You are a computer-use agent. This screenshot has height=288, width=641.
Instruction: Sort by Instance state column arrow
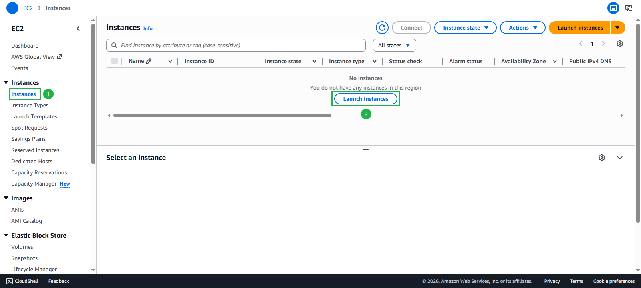click(x=314, y=61)
